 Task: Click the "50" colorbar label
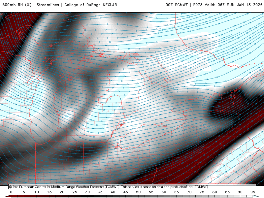[138, 192]
